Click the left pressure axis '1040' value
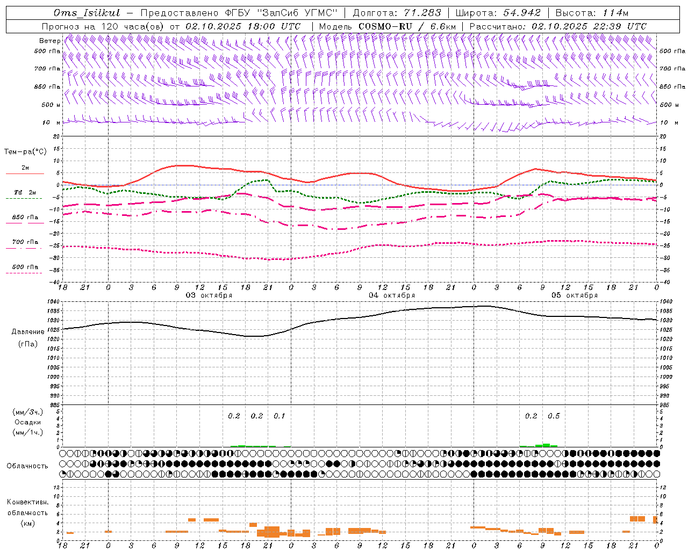The width and height of the screenshot is (688, 550). click(54, 302)
